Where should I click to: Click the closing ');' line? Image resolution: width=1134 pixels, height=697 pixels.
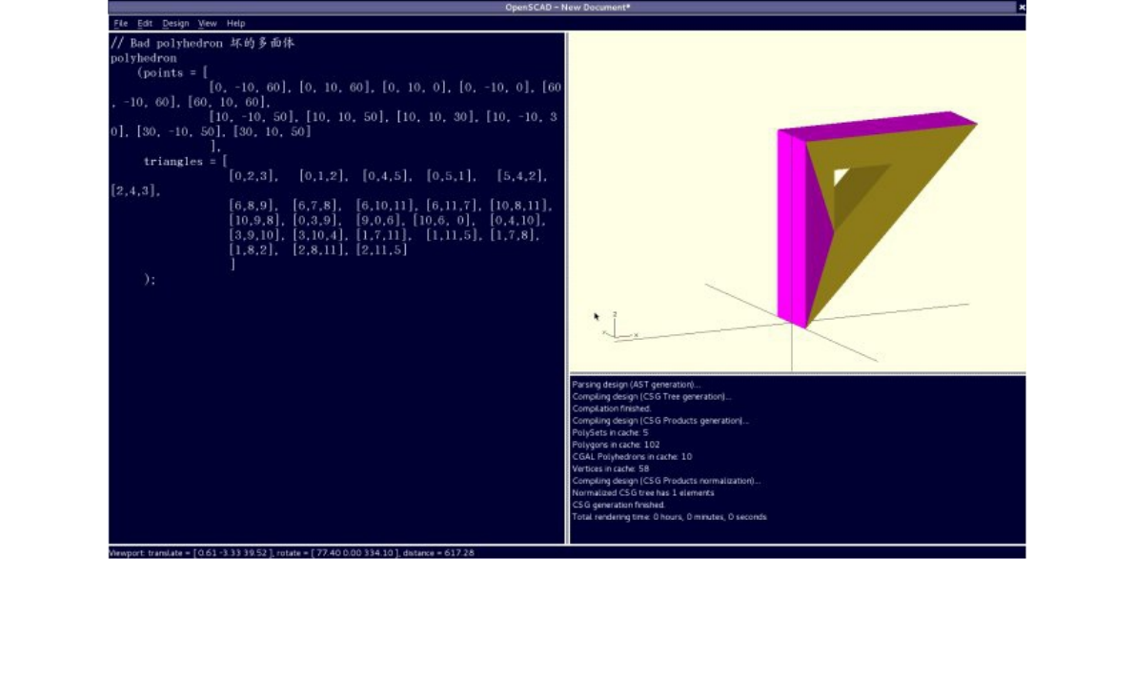point(150,280)
